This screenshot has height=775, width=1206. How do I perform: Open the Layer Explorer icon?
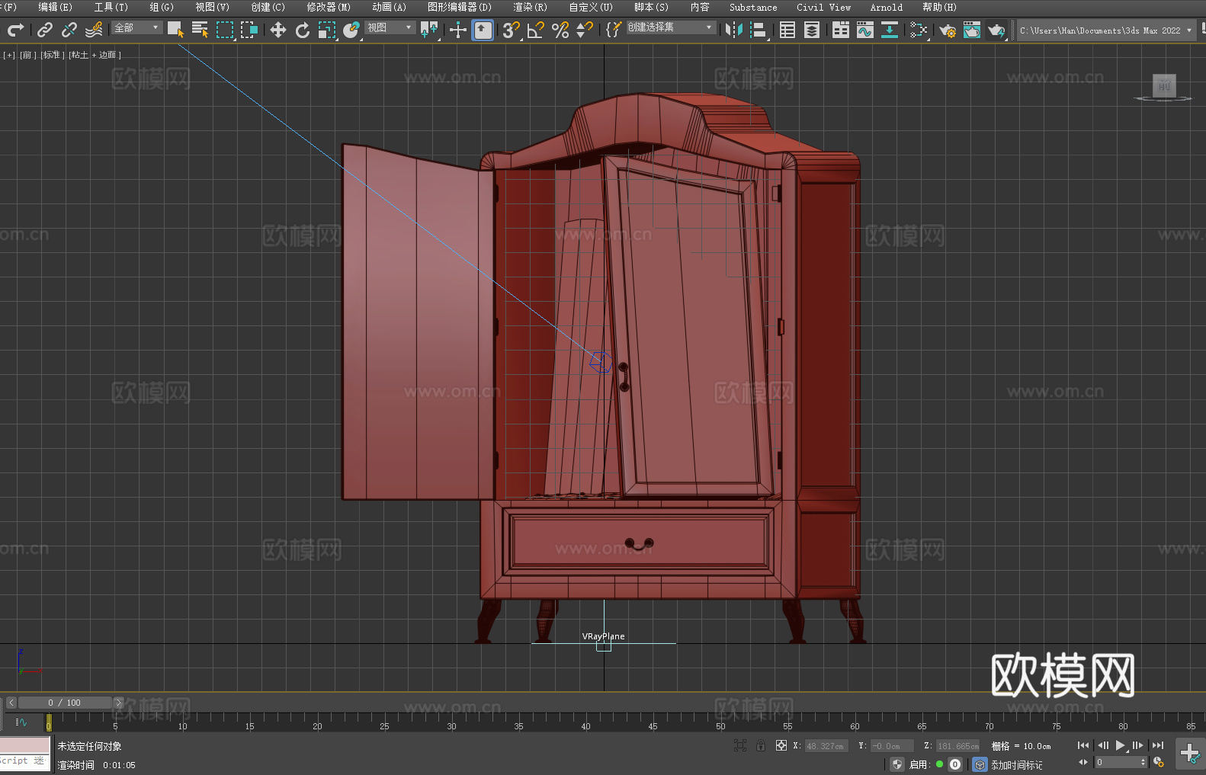(812, 30)
